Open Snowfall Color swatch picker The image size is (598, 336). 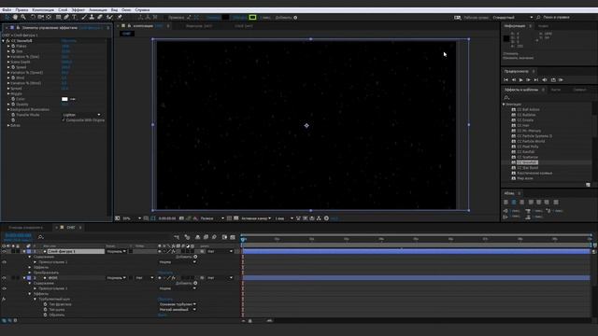pos(64,99)
